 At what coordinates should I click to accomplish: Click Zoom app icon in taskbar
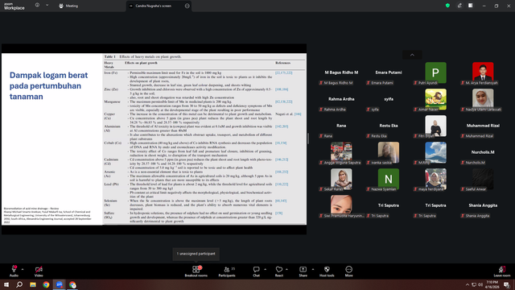click(60, 284)
